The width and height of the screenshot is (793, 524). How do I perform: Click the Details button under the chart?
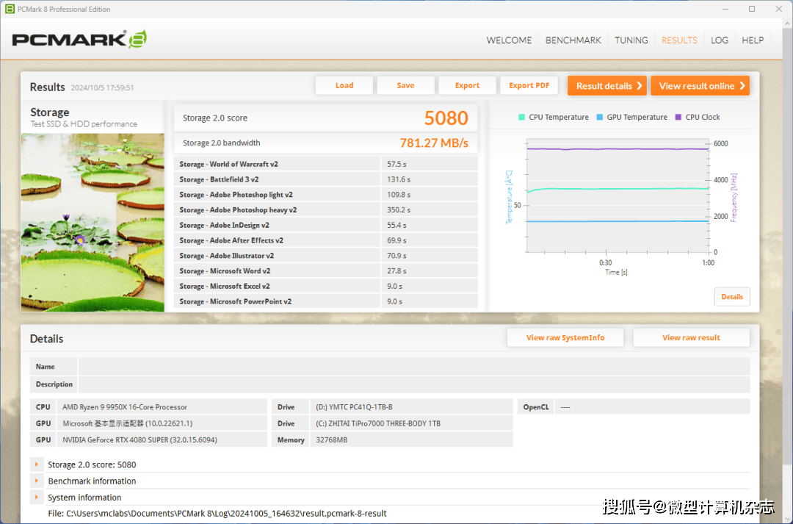coord(732,297)
